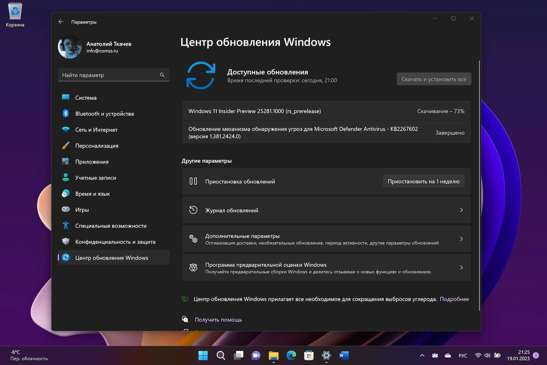Open Microsoft Word from the taskbar
Image resolution: width=547 pixels, height=365 pixels.
tap(344, 355)
